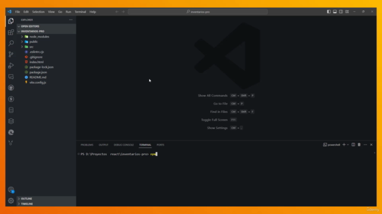The width and height of the screenshot is (382, 214).
Task: Open the Terminal menu
Action: [x=80, y=12]
